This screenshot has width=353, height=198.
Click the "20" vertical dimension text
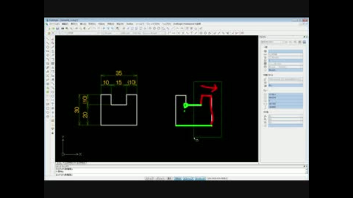tap(85, 115)
